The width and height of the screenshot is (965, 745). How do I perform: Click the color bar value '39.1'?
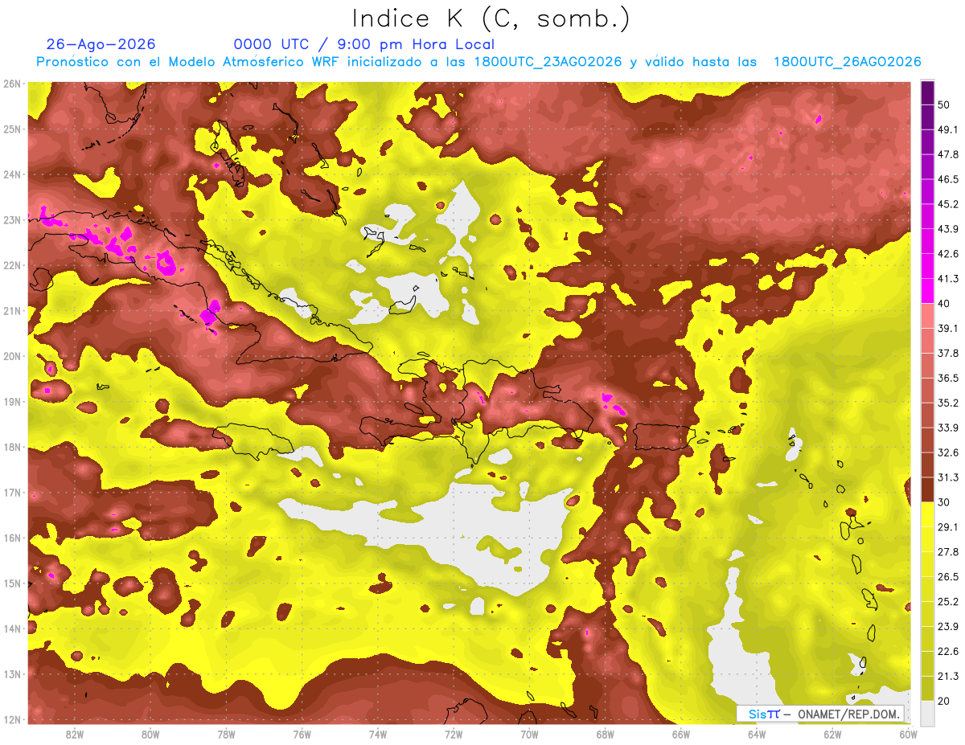coord(947,329)
